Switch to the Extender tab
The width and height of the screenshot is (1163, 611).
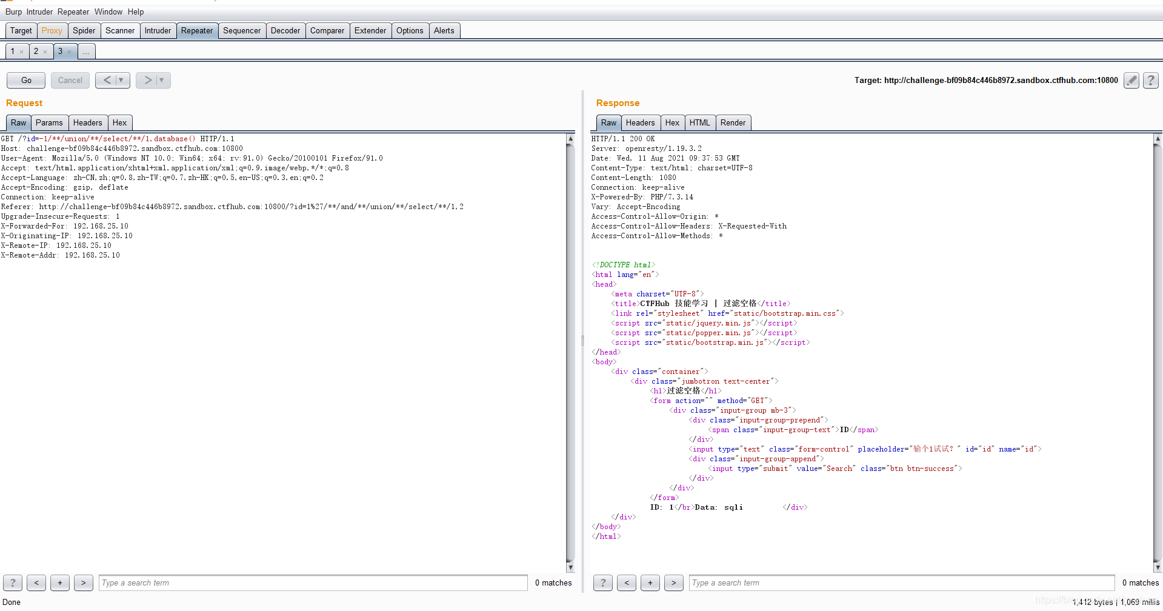370,30
